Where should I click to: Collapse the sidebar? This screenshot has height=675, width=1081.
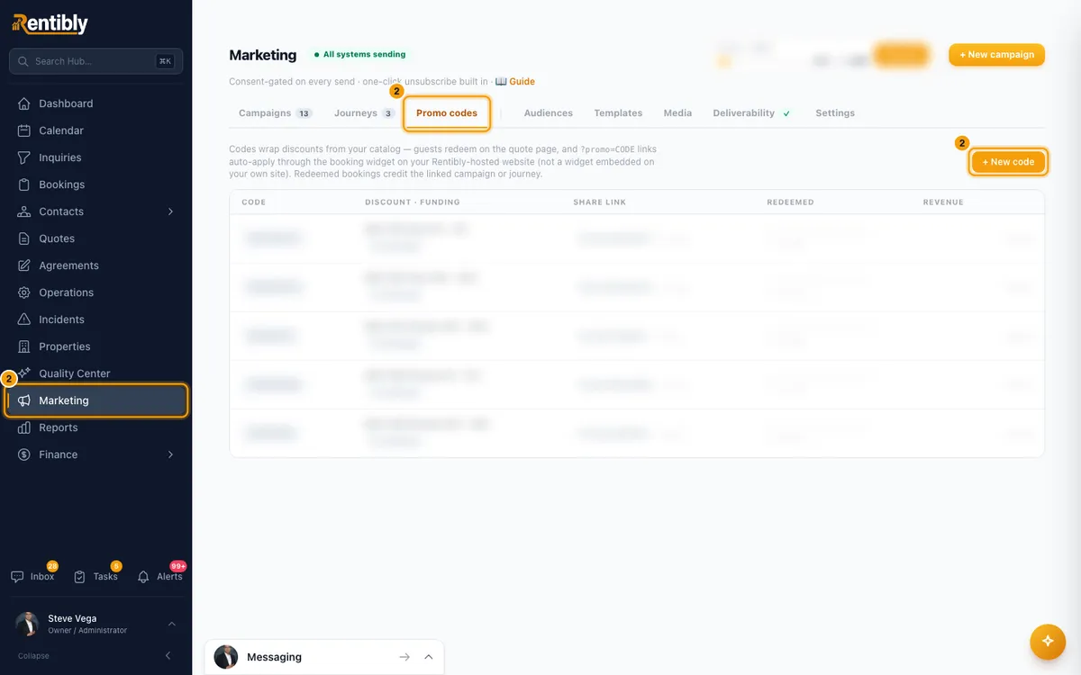pos(95,656)
